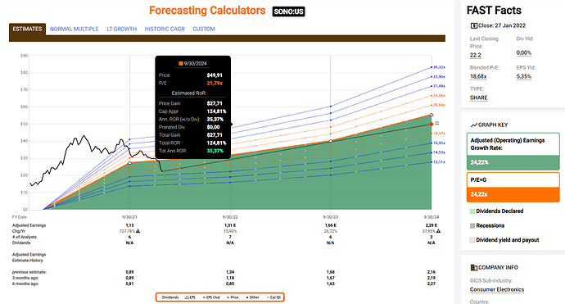The image size is (565, 304).
Task: Toggle the EPS triangle legend item
Action: tap(190, 297)
